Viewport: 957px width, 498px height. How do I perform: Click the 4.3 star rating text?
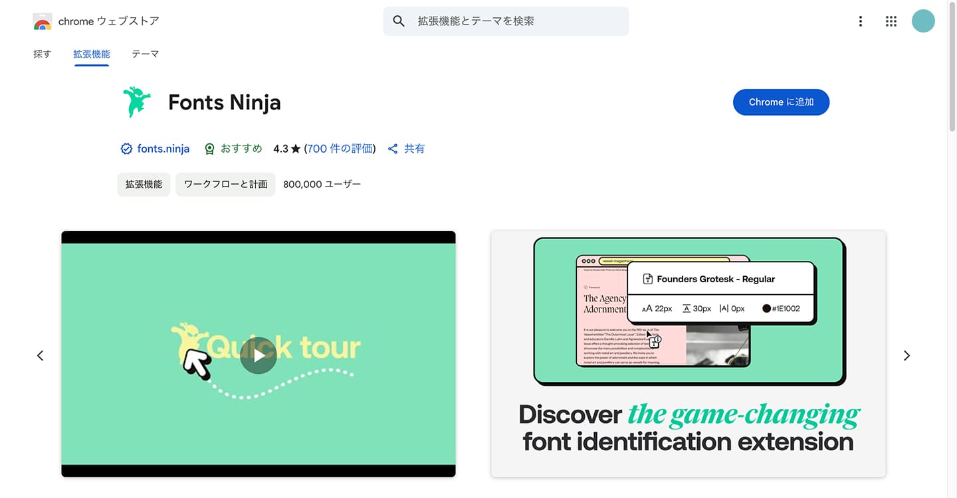point(287,149)
